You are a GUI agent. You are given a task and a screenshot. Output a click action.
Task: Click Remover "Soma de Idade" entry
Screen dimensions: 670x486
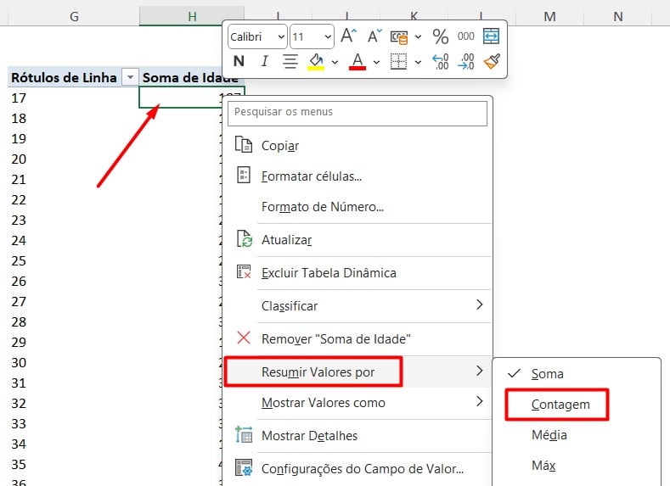(335, 338)
